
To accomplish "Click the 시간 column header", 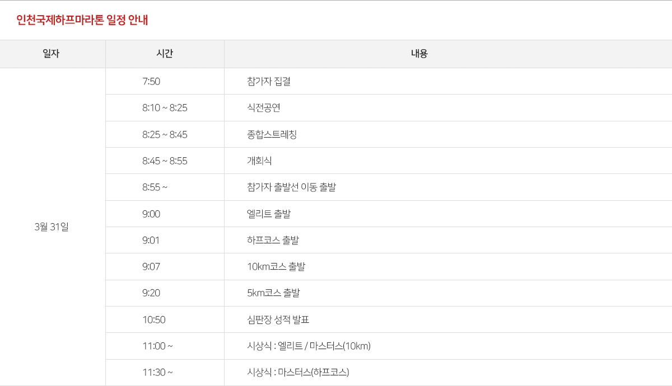I will pos(165,54).
